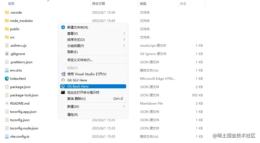
Task: Click the package.json file icon
Action: coord(7,87)
